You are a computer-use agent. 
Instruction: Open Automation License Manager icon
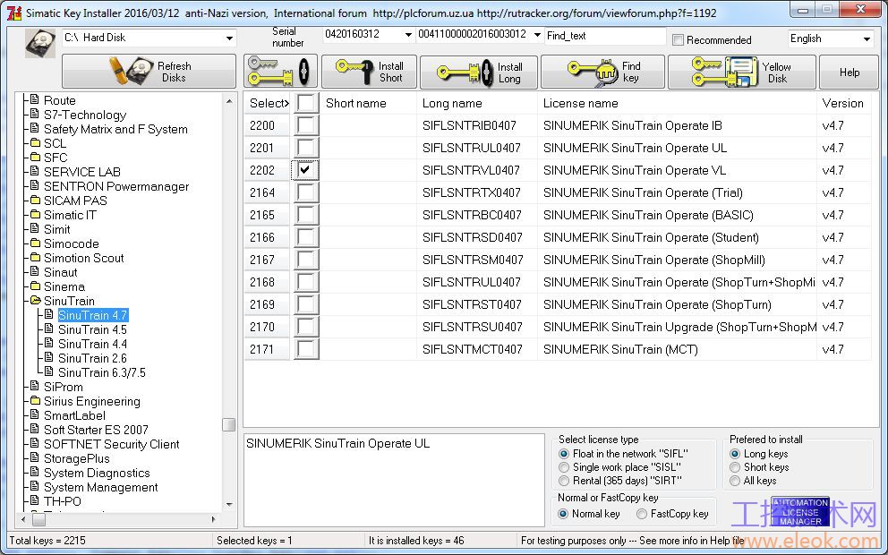pos(799,511)
